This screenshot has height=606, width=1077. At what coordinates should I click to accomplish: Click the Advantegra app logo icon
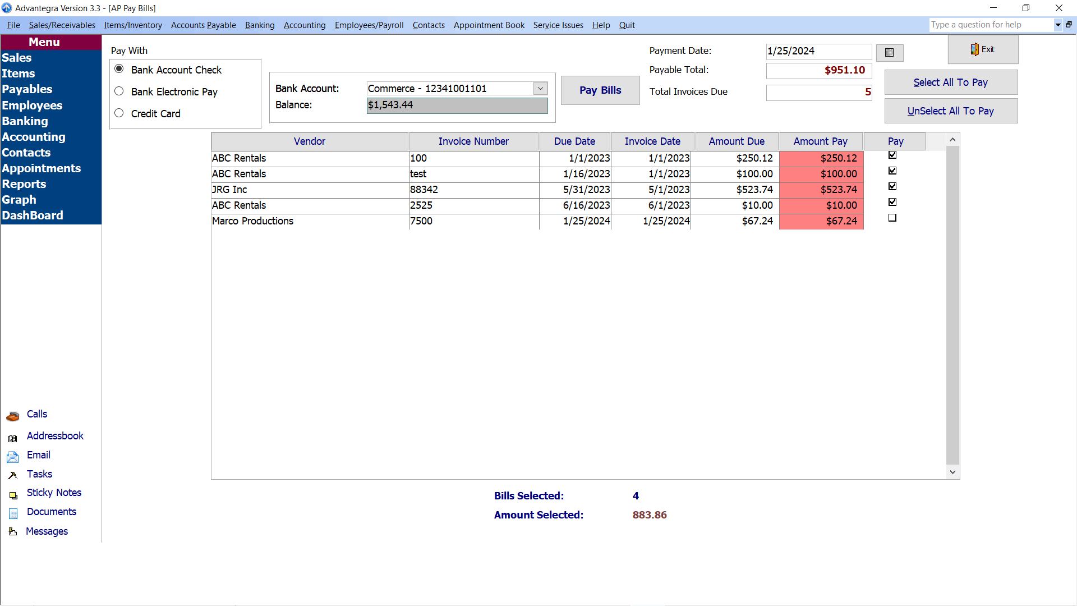(x=7, y=8)
